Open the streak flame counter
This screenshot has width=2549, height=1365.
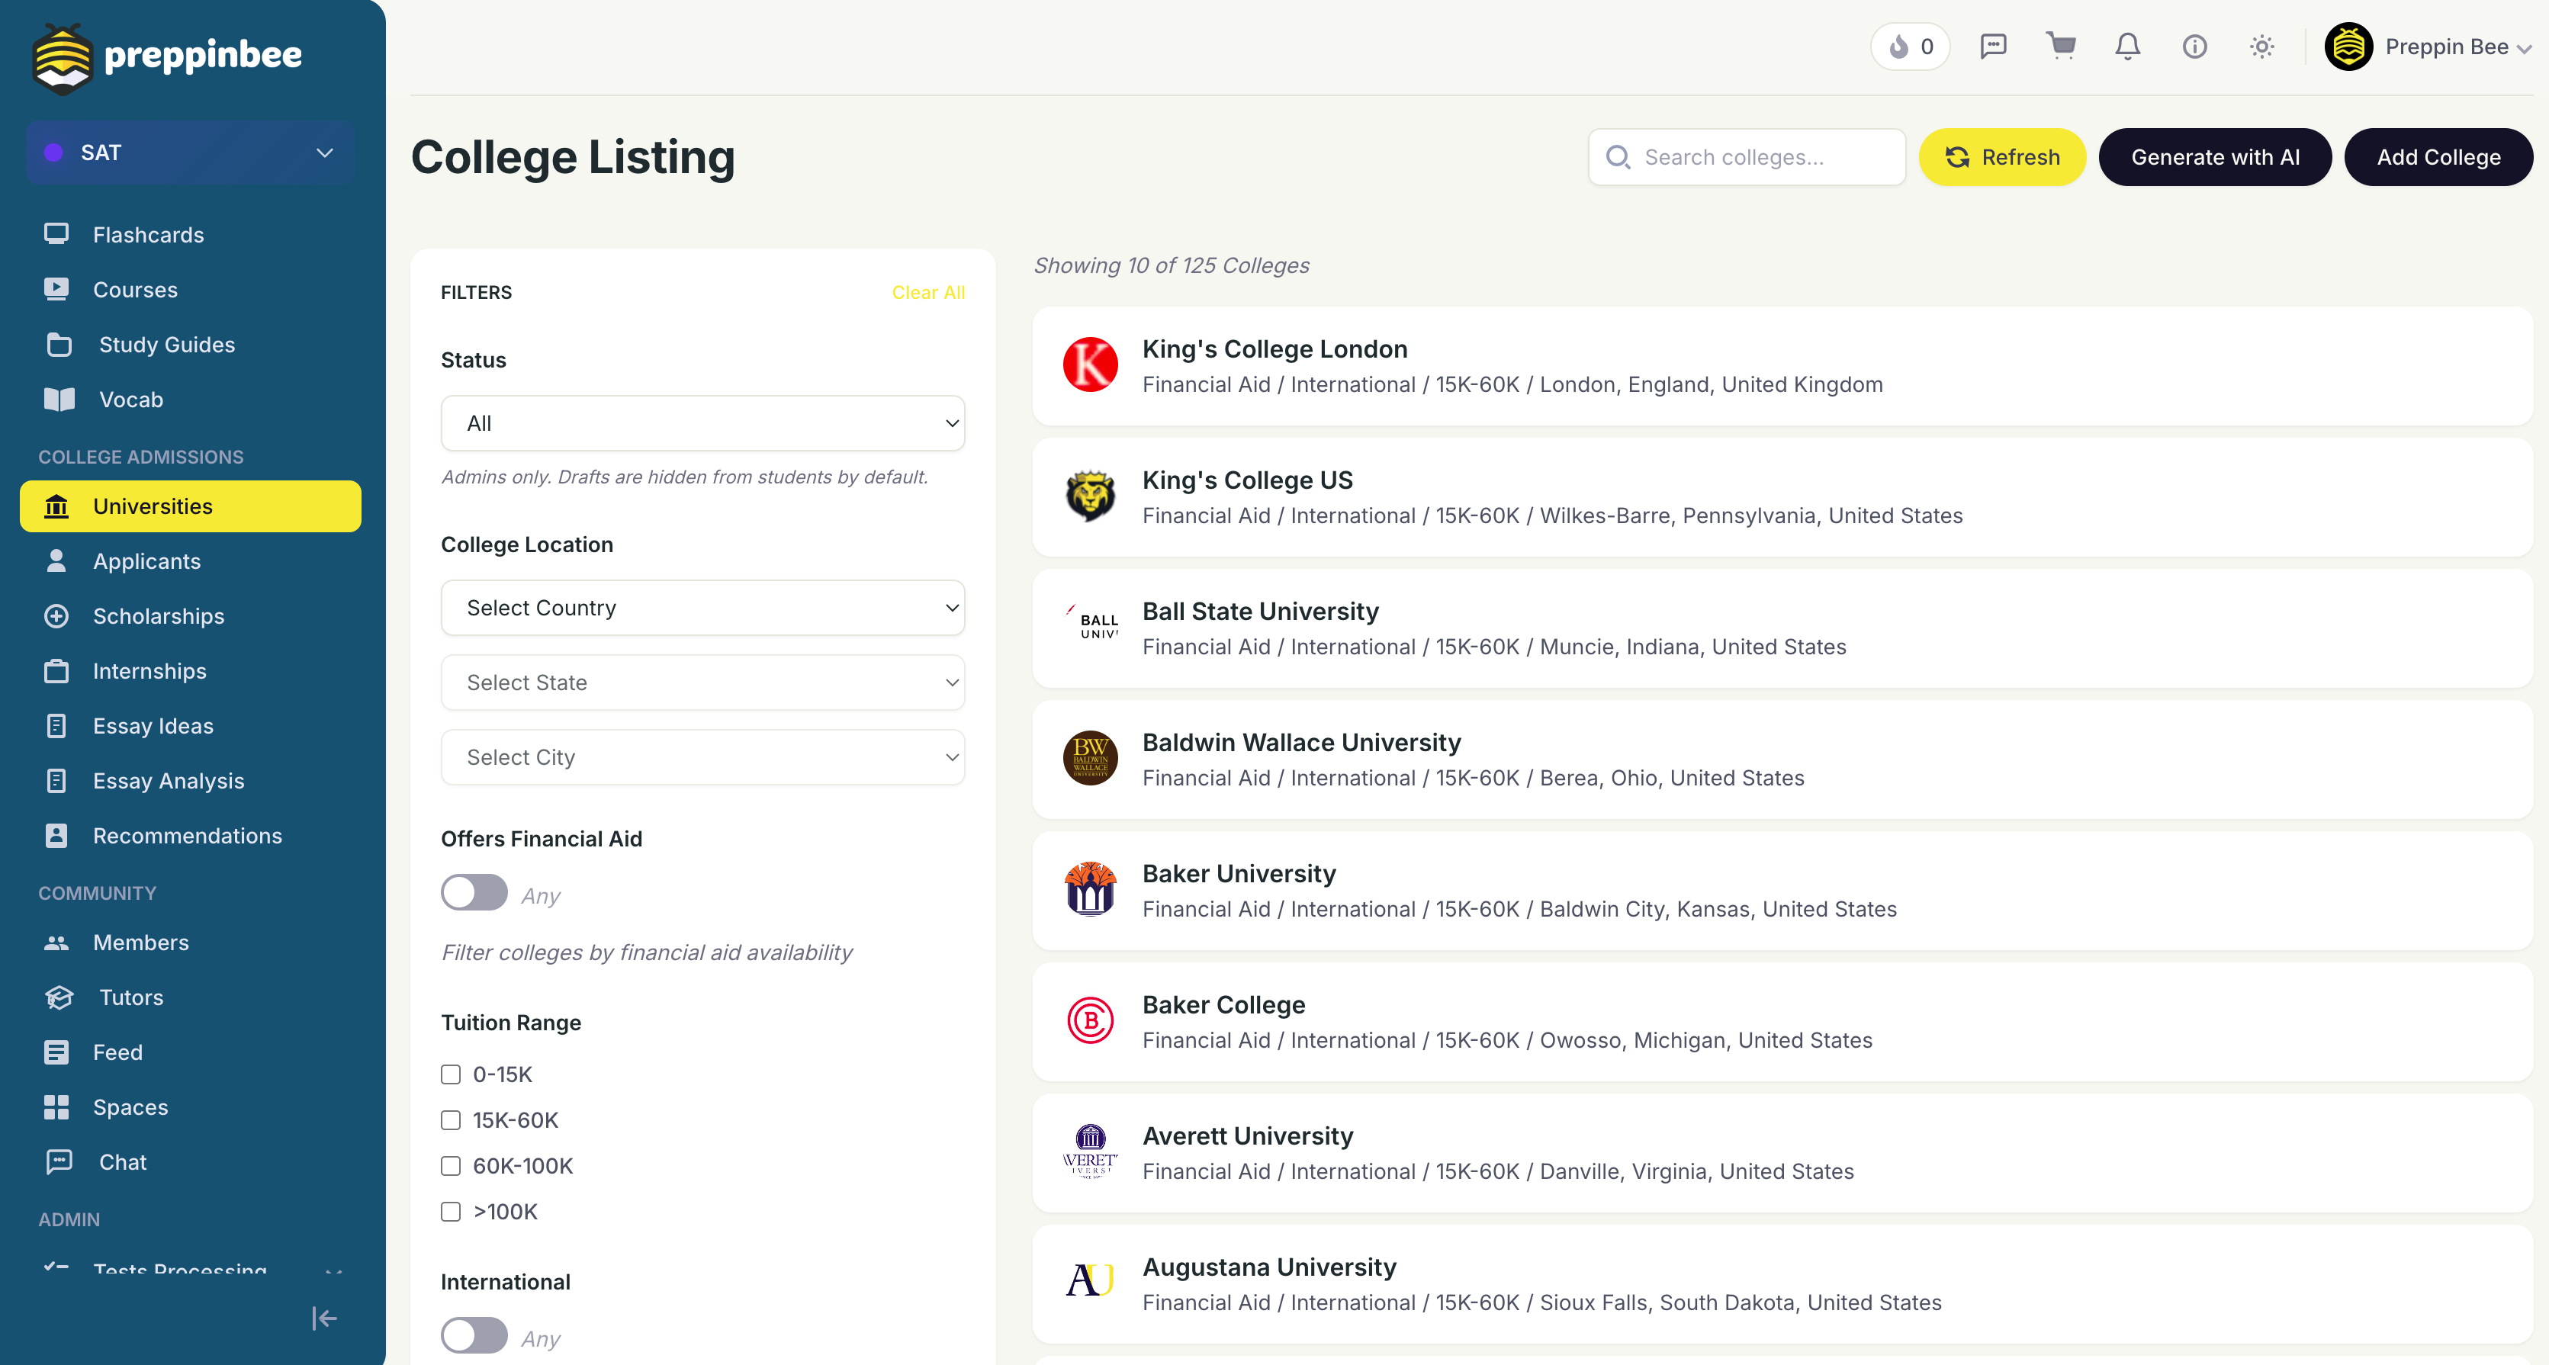coord(1910,47)
